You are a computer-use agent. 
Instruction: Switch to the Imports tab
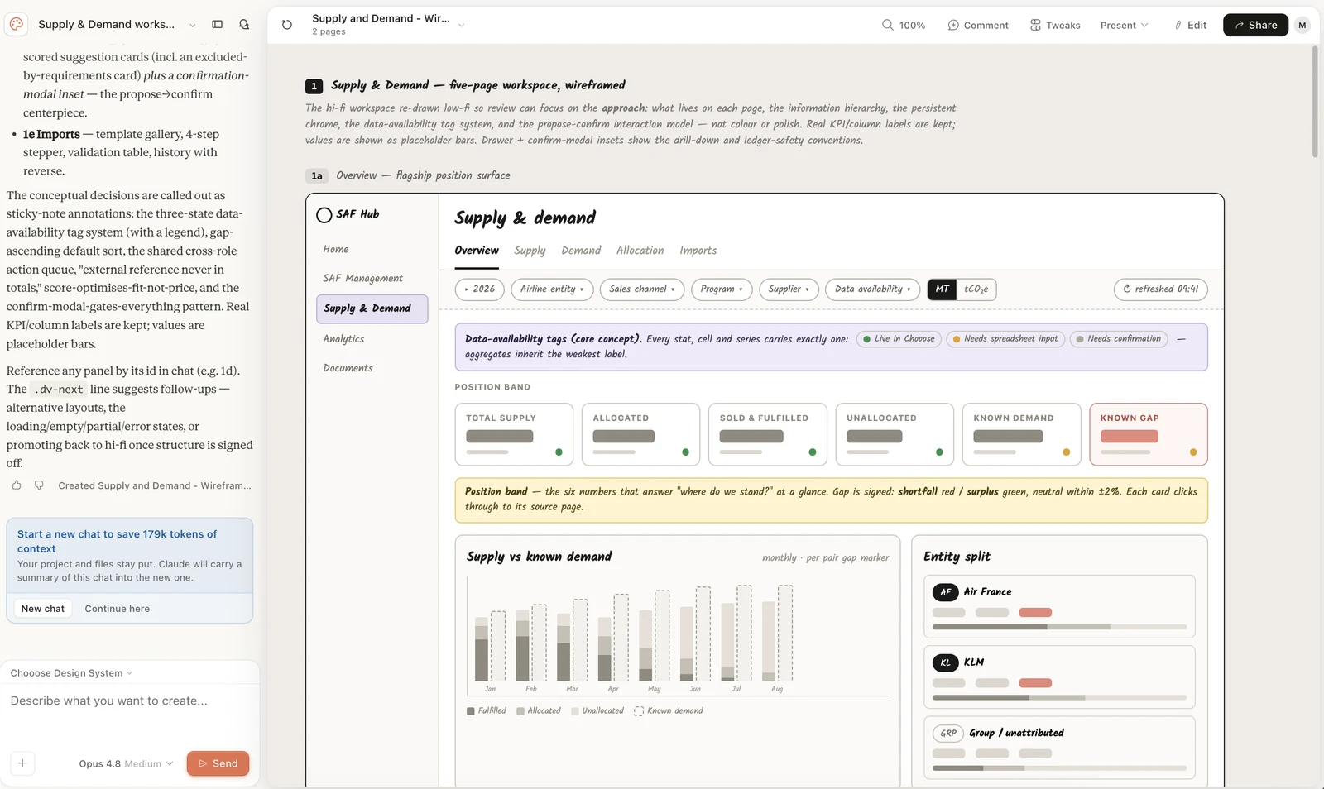pyautogui.click(x=698, y=251)
